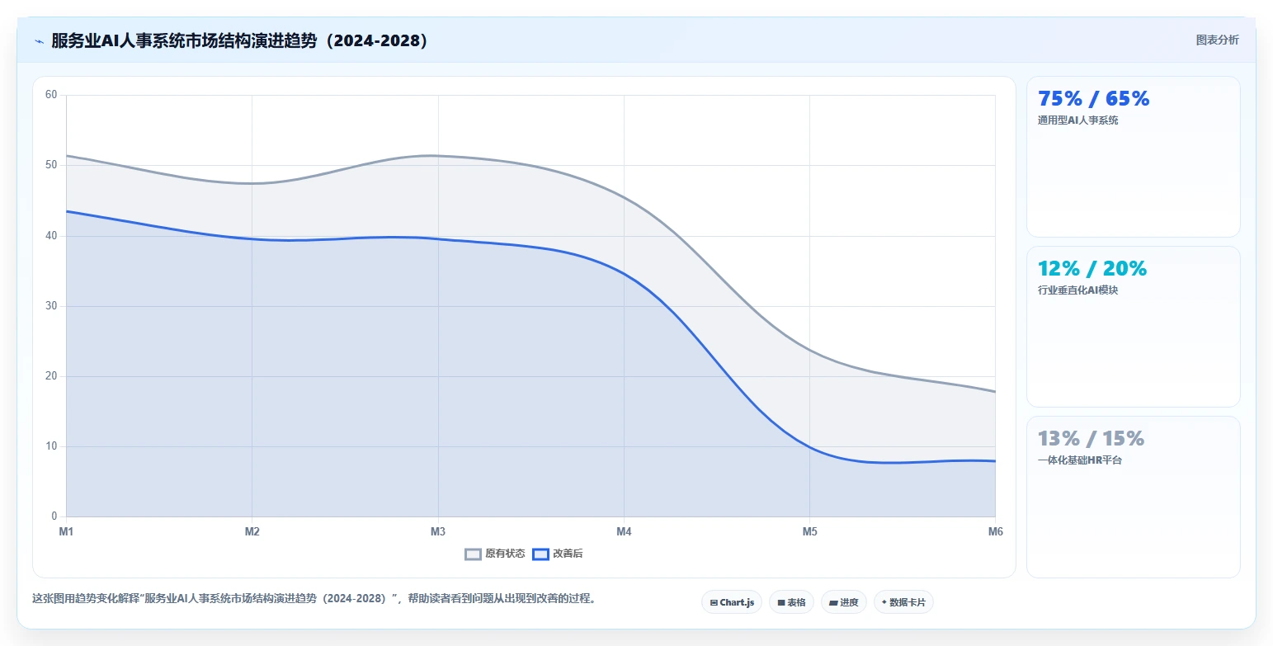The image size is (1273, 646).
Task: Select the 一体化基础HR平台 13% / 15% card
Action: click(x=1133, y=497)
